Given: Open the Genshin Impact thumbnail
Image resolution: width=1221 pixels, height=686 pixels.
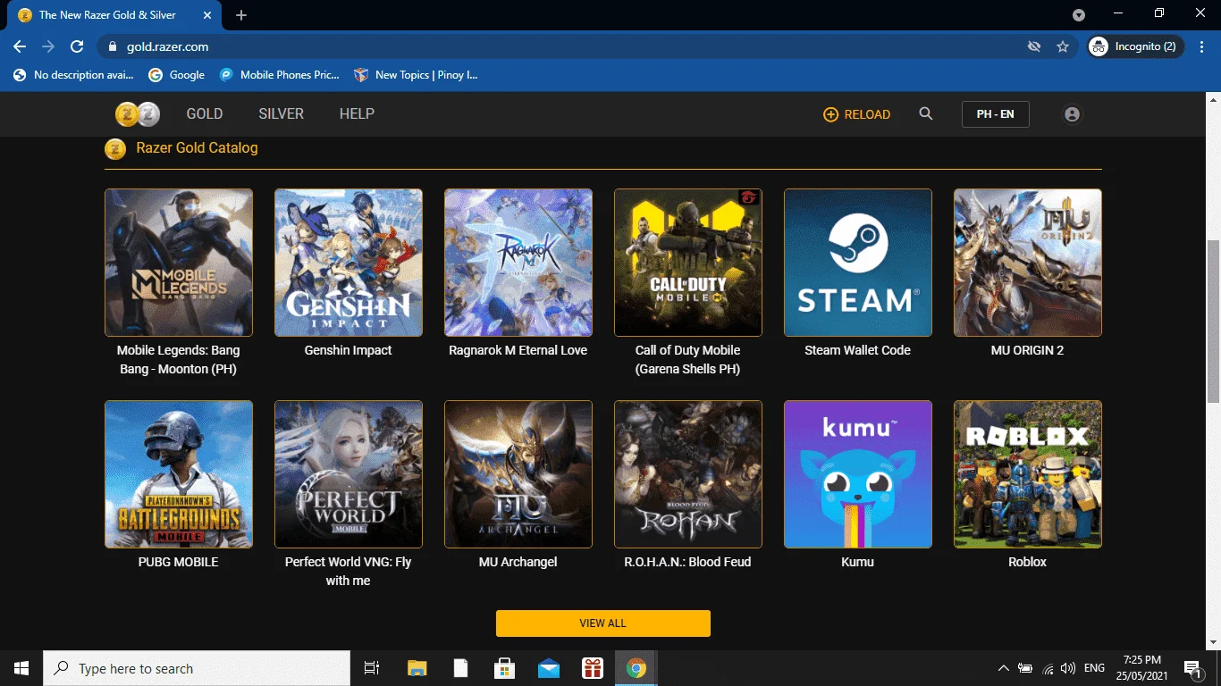Looking at the screenshot, I should click(x=349, y=263).
